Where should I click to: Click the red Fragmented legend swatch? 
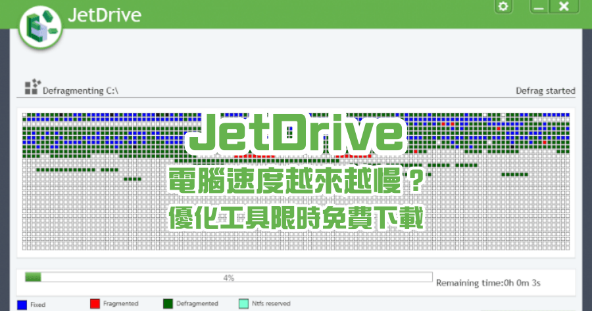pyautogui.click(x=95, y=304)
